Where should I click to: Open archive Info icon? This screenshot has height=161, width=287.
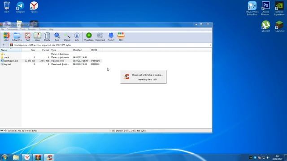tap(77, 37)
